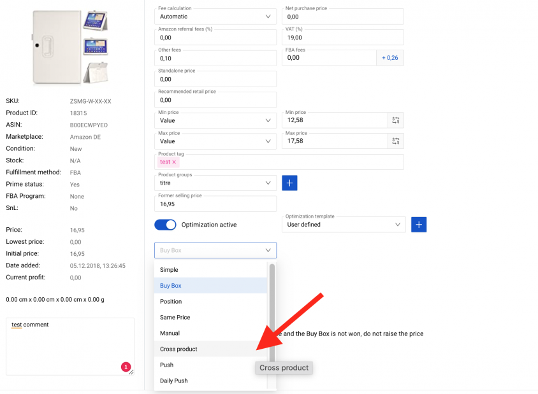Click the Fulfillment method value FBA
Image resolution: width=538 pixels, height=394 pixels.
(x=75, y=172)
